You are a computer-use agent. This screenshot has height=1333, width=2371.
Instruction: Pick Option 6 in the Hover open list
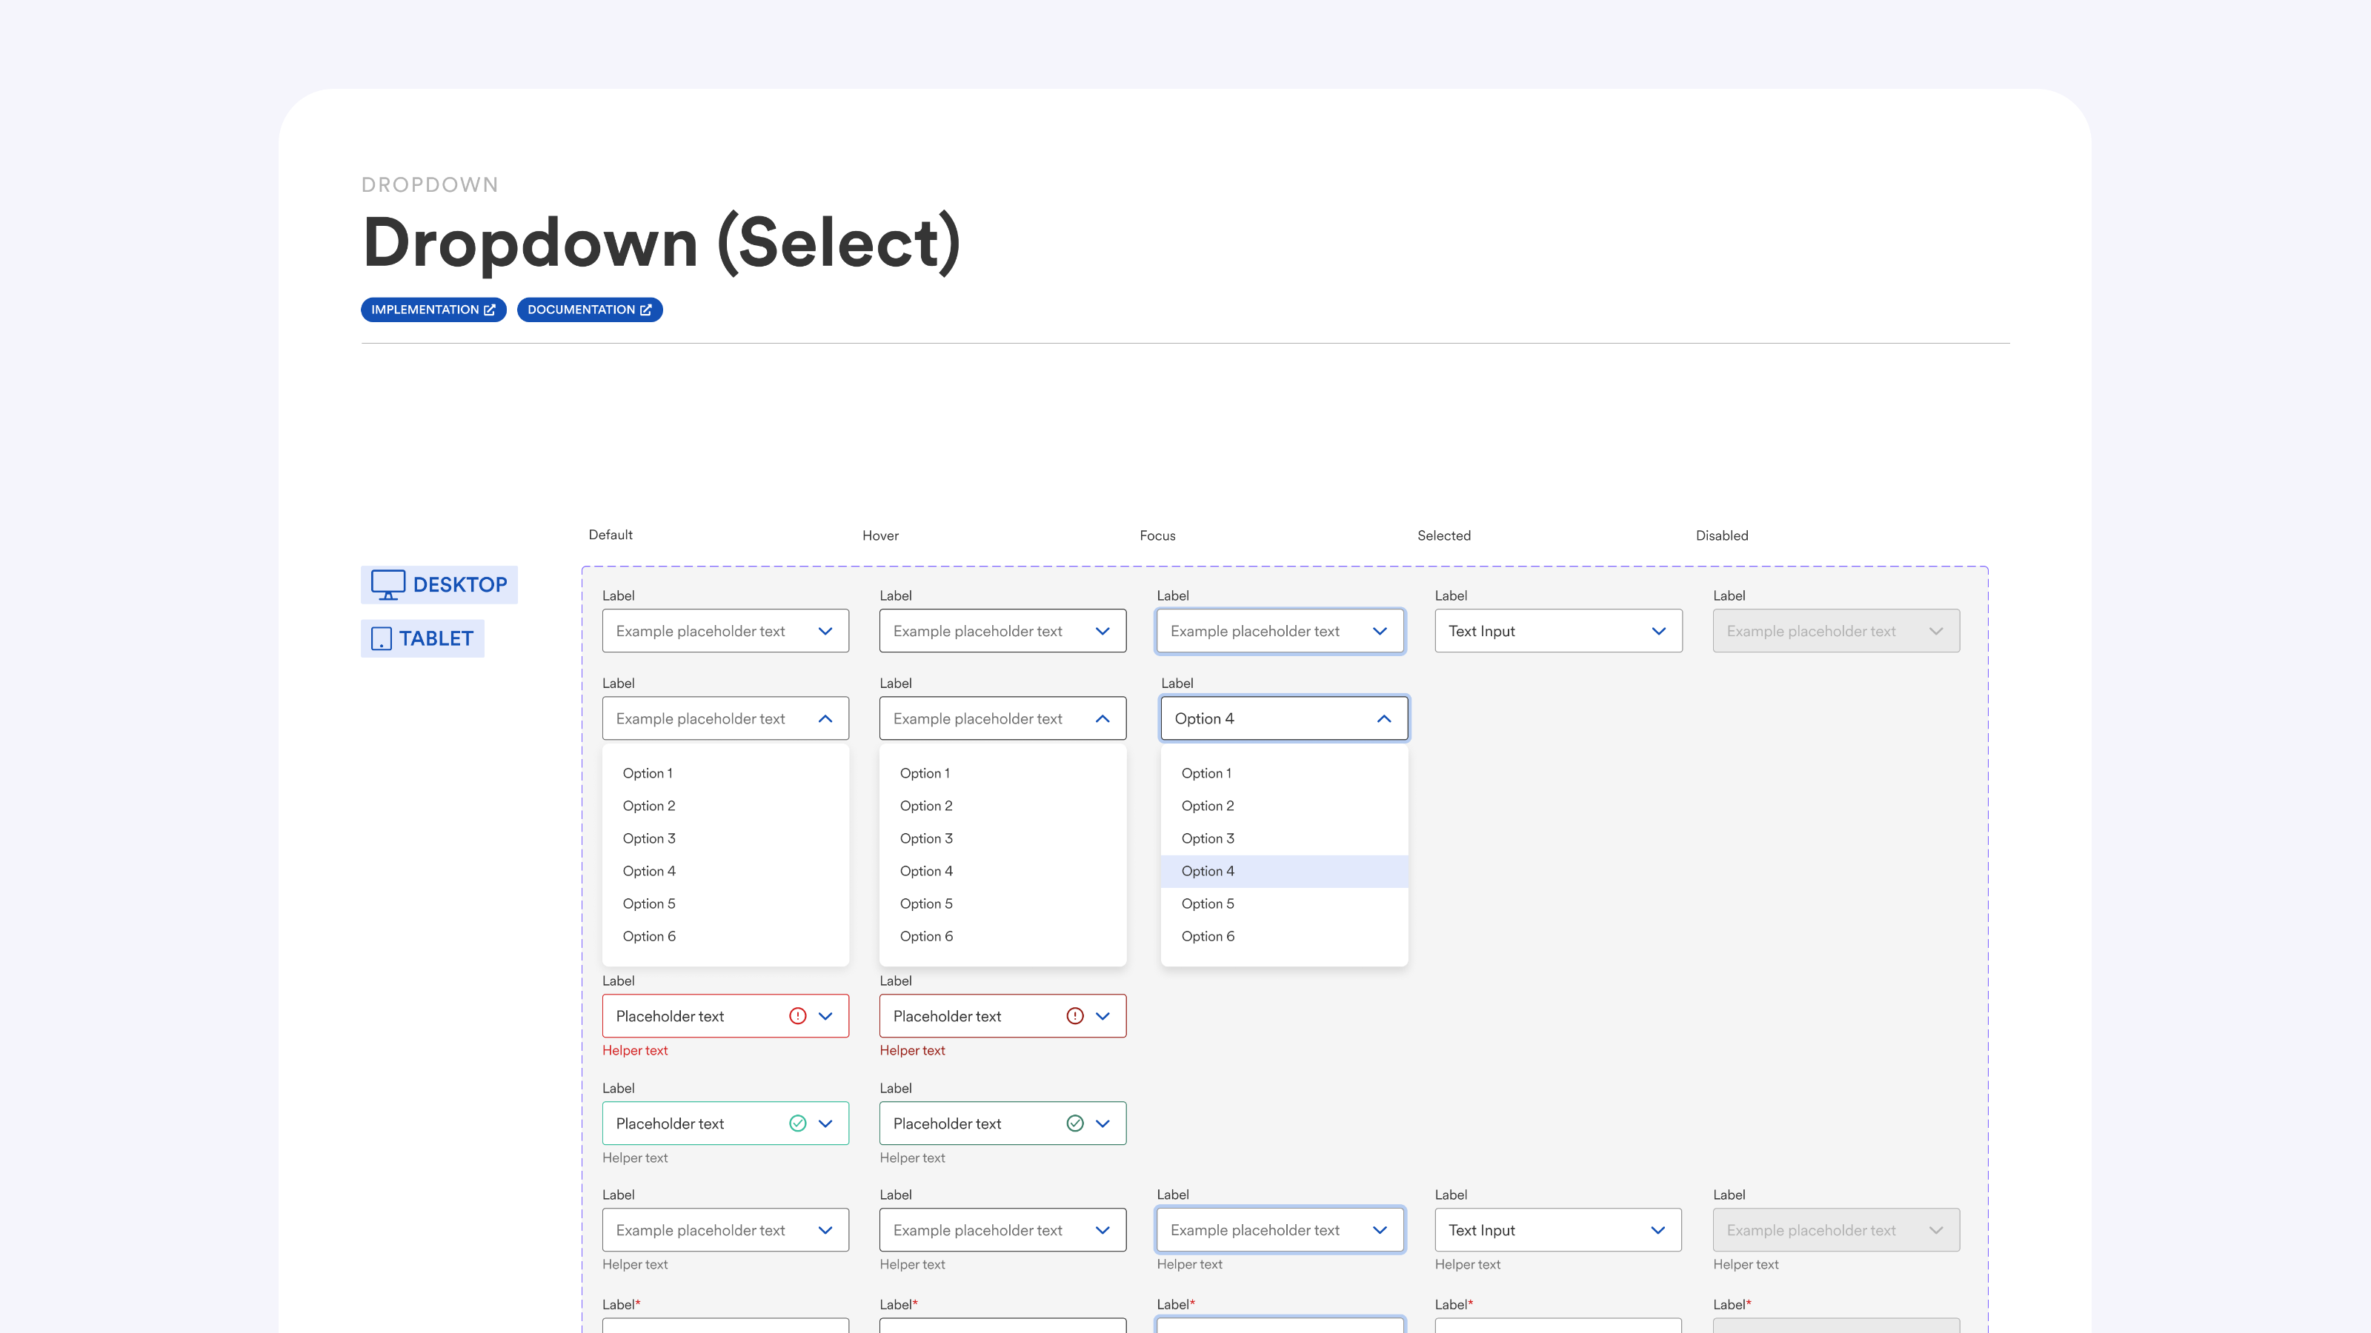point(926,937)
